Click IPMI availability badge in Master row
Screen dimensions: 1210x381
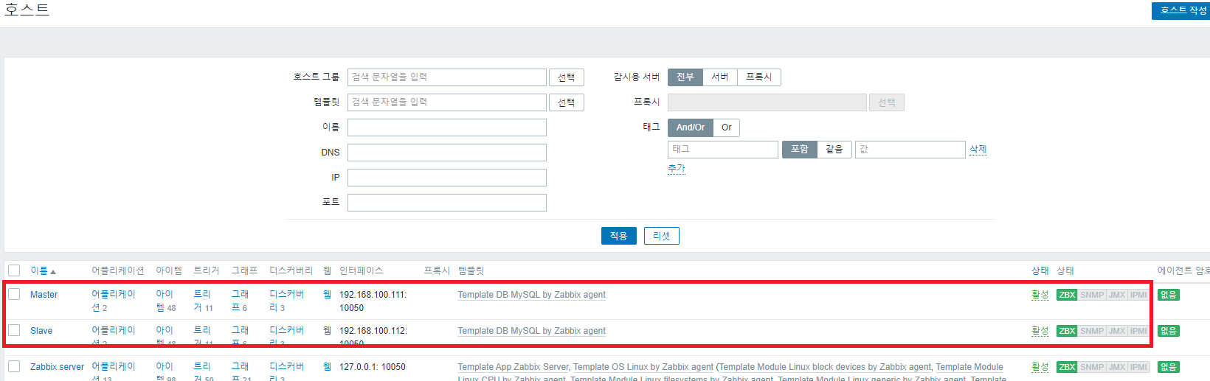coord(1138,295)
